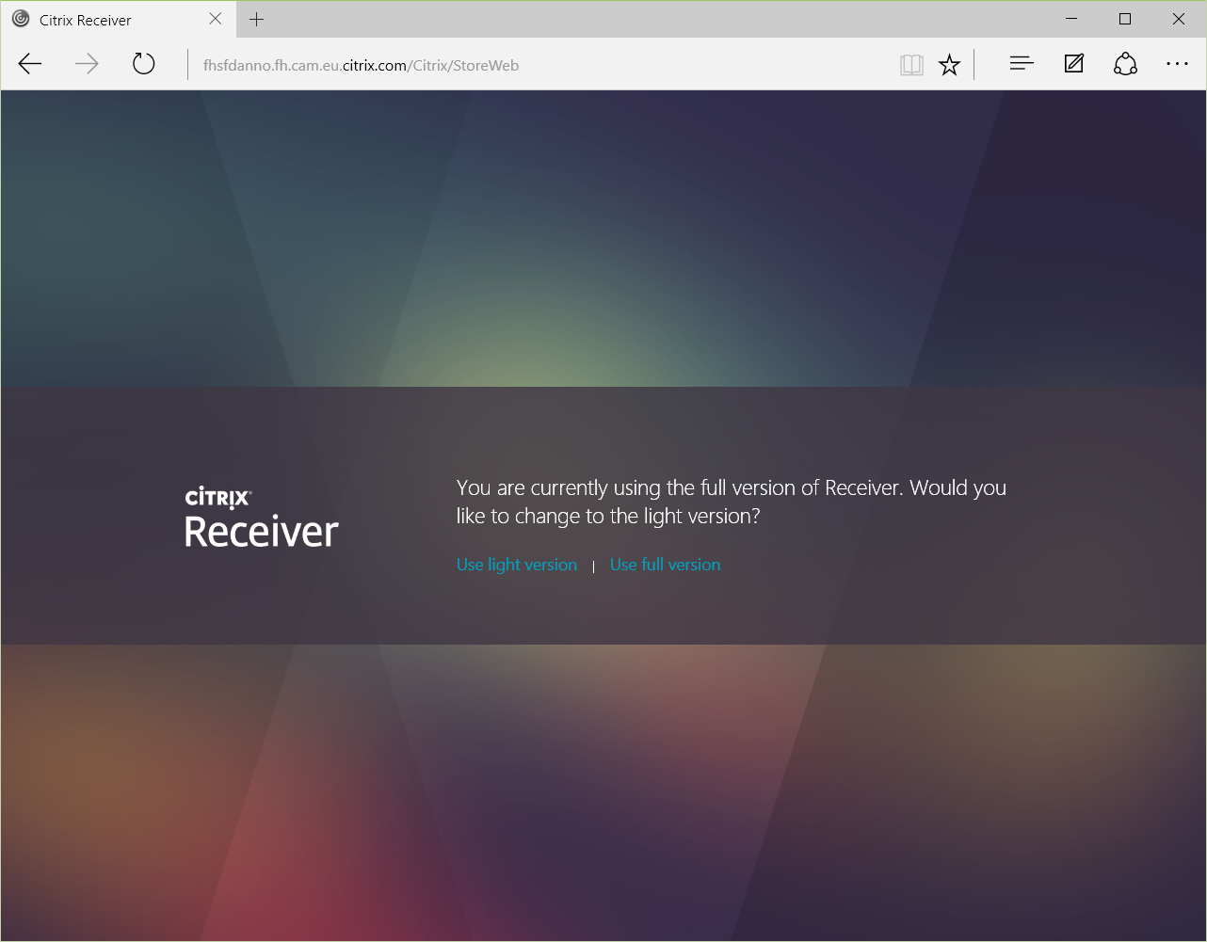
Task: Open reading view from the address bar
Action: tap(910, 65)
